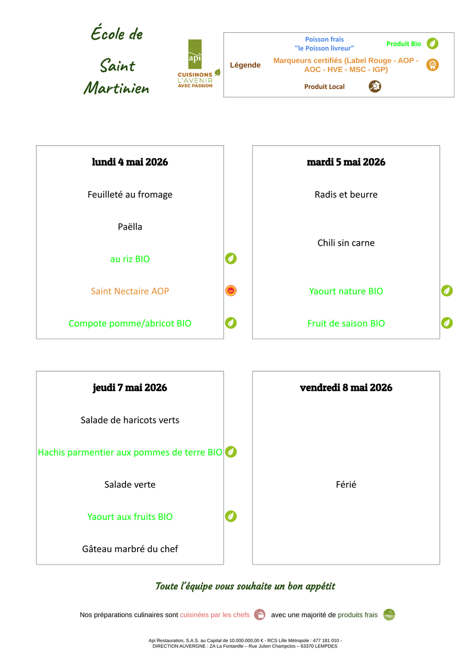Click the green produits frais icon
The width and height of the screenshot is (469, 663).
tap(389, 615)
